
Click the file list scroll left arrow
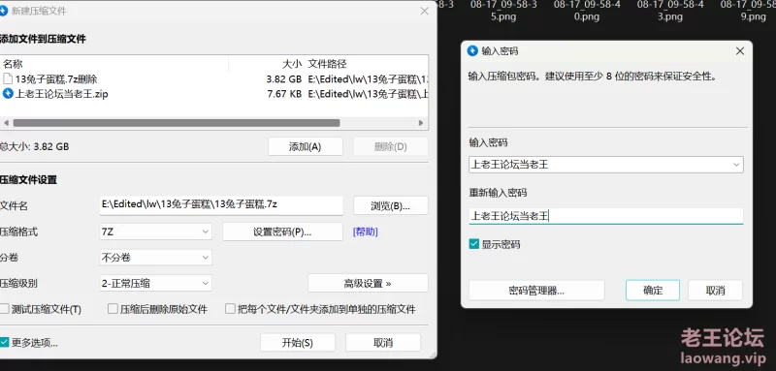click(x=6, y=123)
